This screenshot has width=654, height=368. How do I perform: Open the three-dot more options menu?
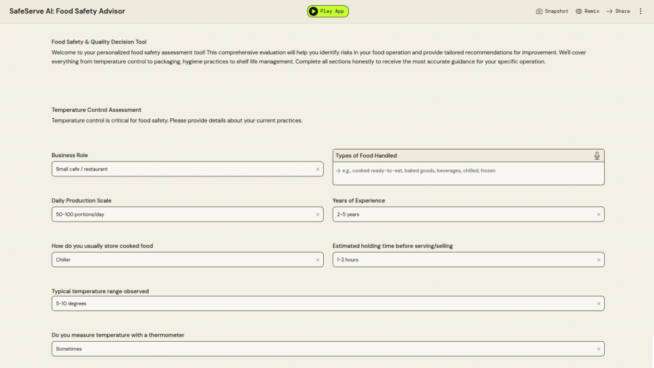641,11
